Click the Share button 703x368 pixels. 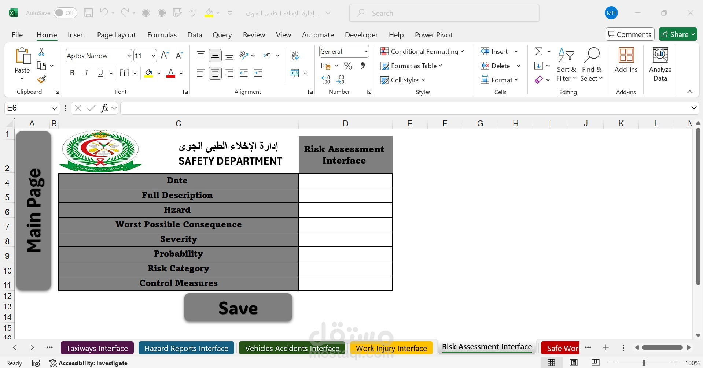pyautogui.click(x=678, y=34)
